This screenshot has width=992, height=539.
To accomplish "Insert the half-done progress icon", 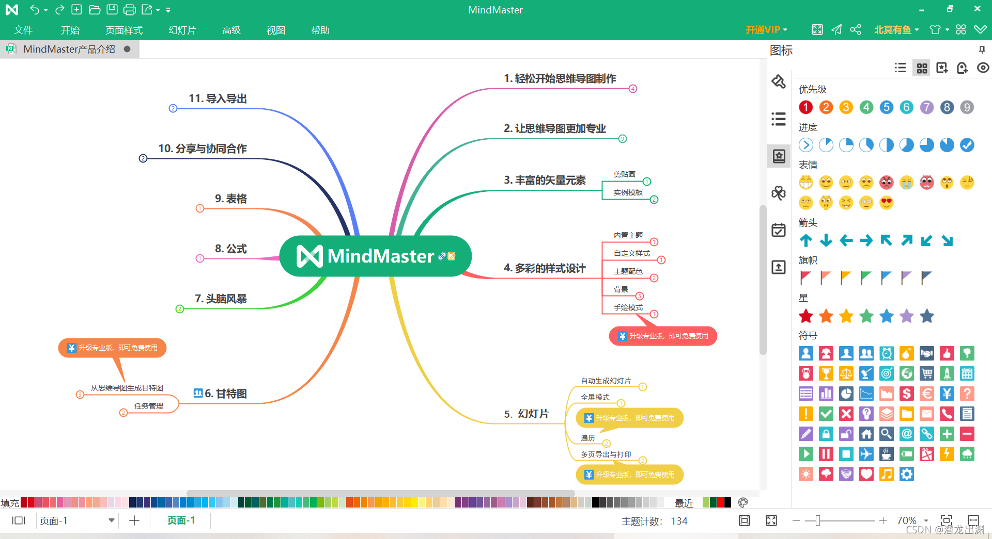I will pos(887,145).
